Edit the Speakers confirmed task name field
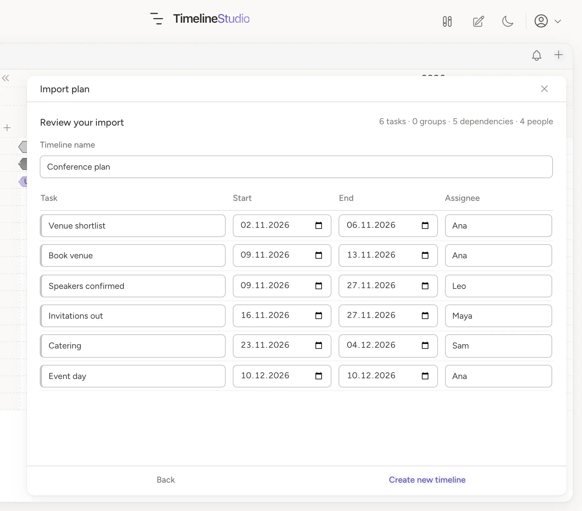Screen dimensions: 582x511 pyautogui.click(x=133, y=286)
